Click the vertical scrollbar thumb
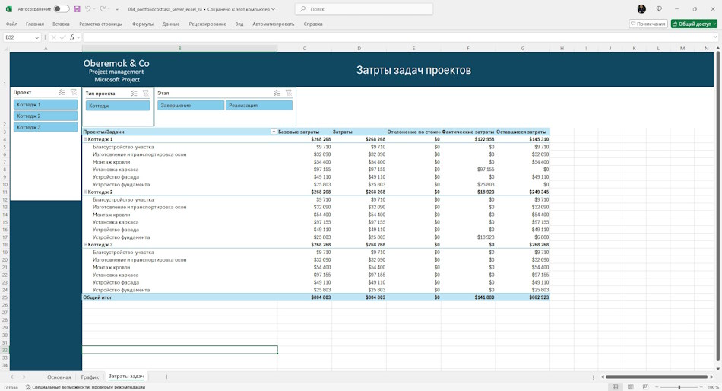Screen dimensions: 722x391 click(x=717, y=205)
